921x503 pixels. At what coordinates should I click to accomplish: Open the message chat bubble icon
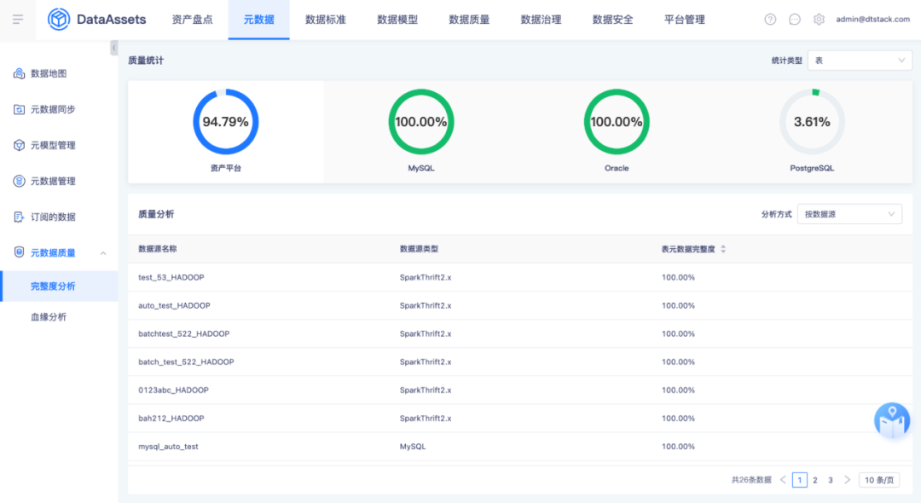click(x=795, y=20)
